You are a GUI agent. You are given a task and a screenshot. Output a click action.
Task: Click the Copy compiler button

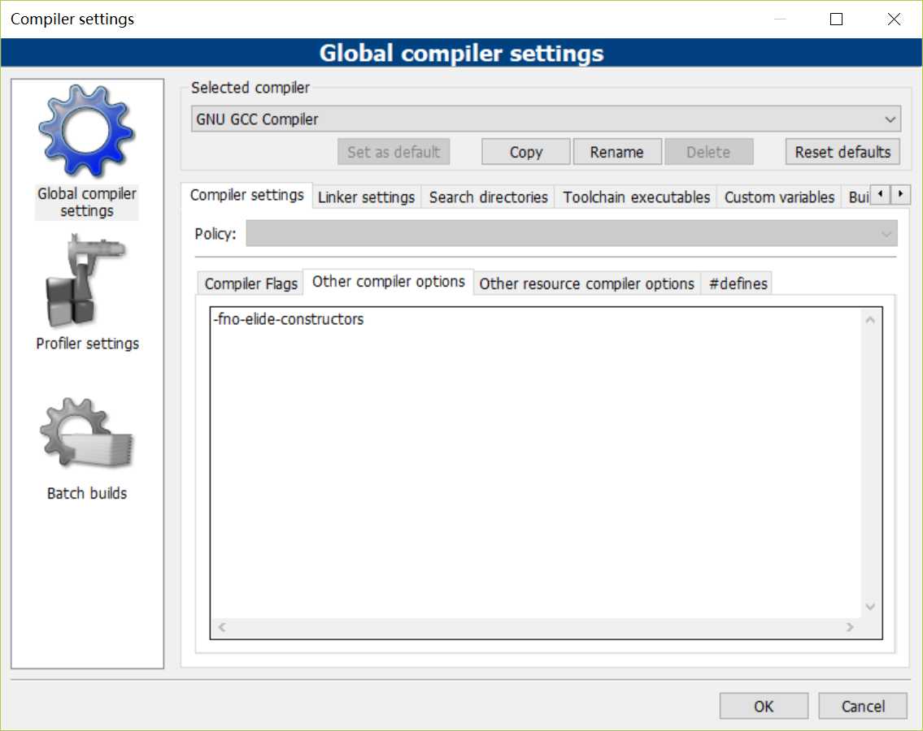click(x=525, y=152)
